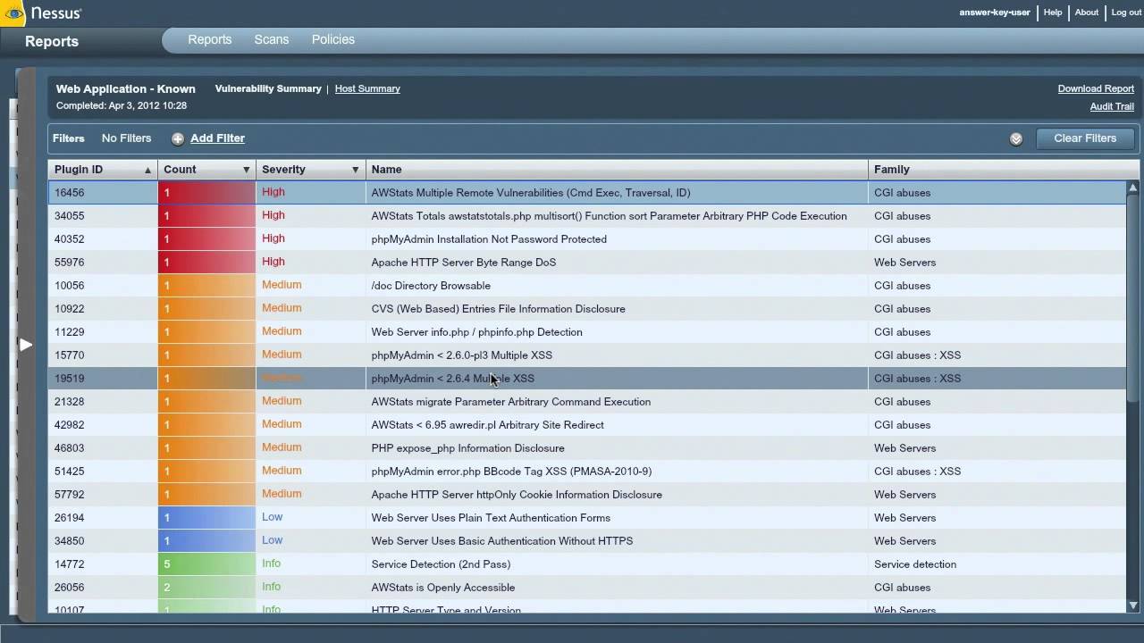Select plugin 34055 AWStats Totals row
Image resolution: width=1144 pixels, height=643 pixels.
pos(587,216)
